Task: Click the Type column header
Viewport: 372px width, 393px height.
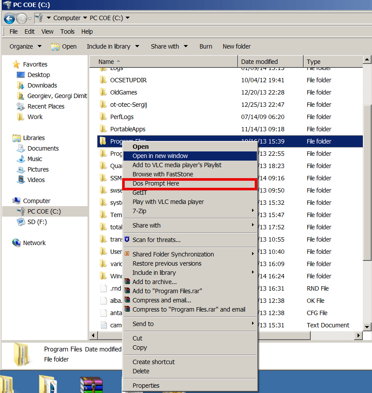Action: coord(333,62)
